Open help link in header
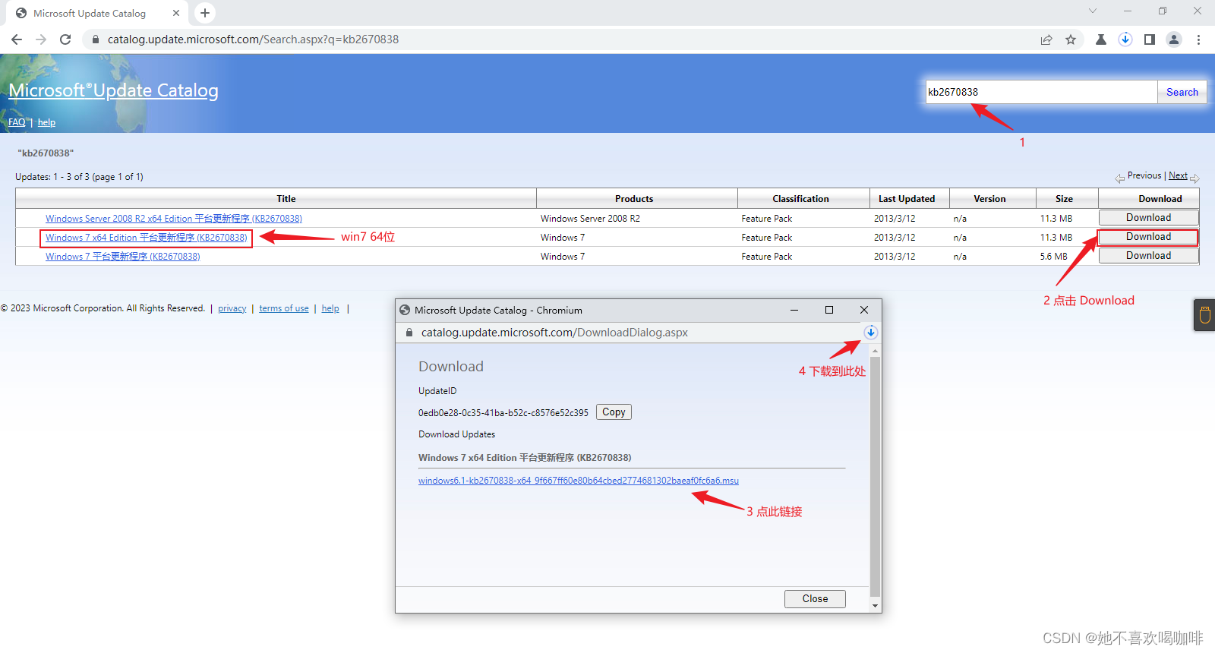 [46, 122]
